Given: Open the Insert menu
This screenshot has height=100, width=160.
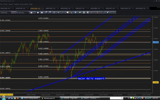Looking at the screenshot, I should [10, 4].
